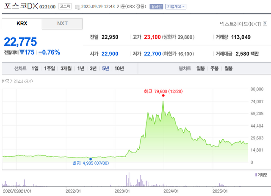
Task: Open the 주봉 weekly candle chart
Action: coord(215,68)
